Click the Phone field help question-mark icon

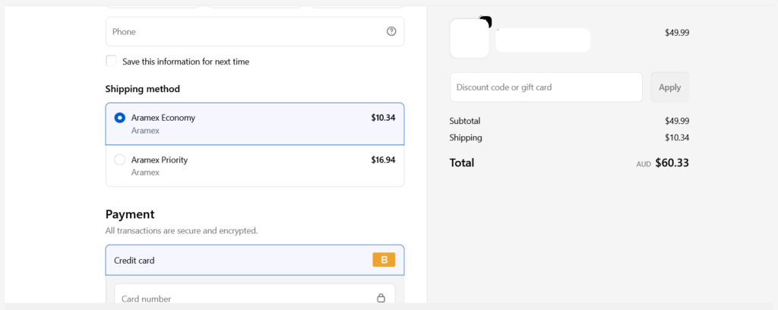point(391,32)
